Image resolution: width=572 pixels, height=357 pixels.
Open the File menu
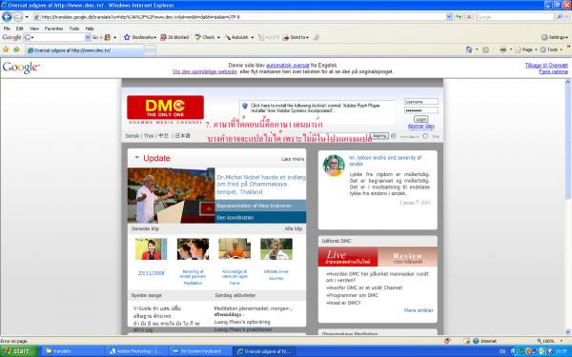[x=7, y=29]
